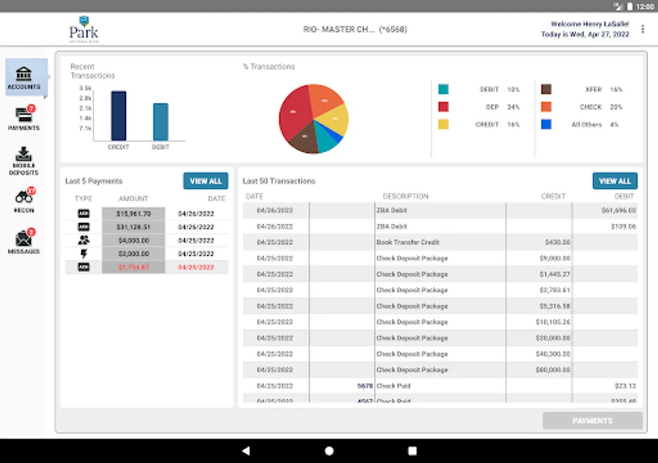Click the $5,316.58 credit amount

pos(555,306)
